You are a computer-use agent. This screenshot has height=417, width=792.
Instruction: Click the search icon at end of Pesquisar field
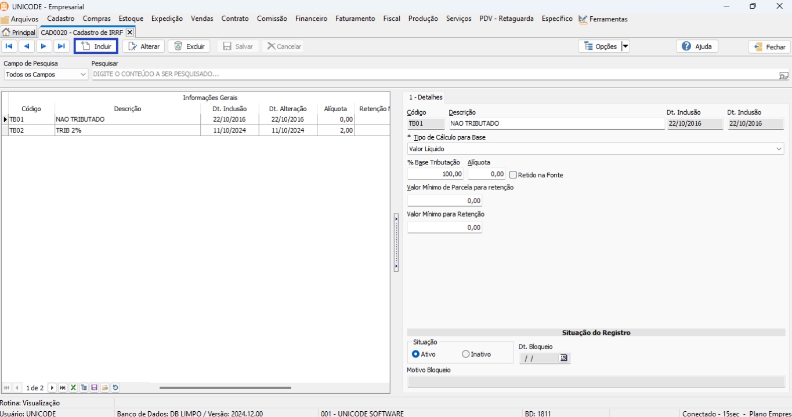tap(783, 75)
